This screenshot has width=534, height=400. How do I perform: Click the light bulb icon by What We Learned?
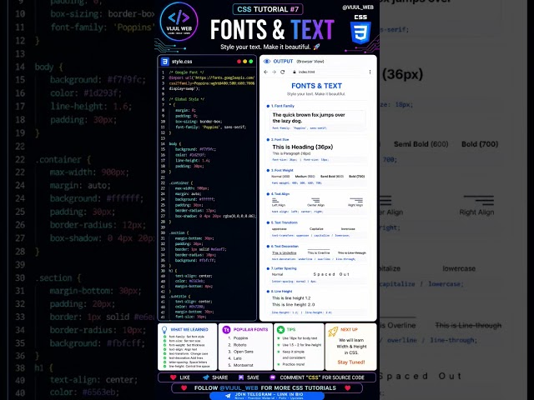coord(164,330)
